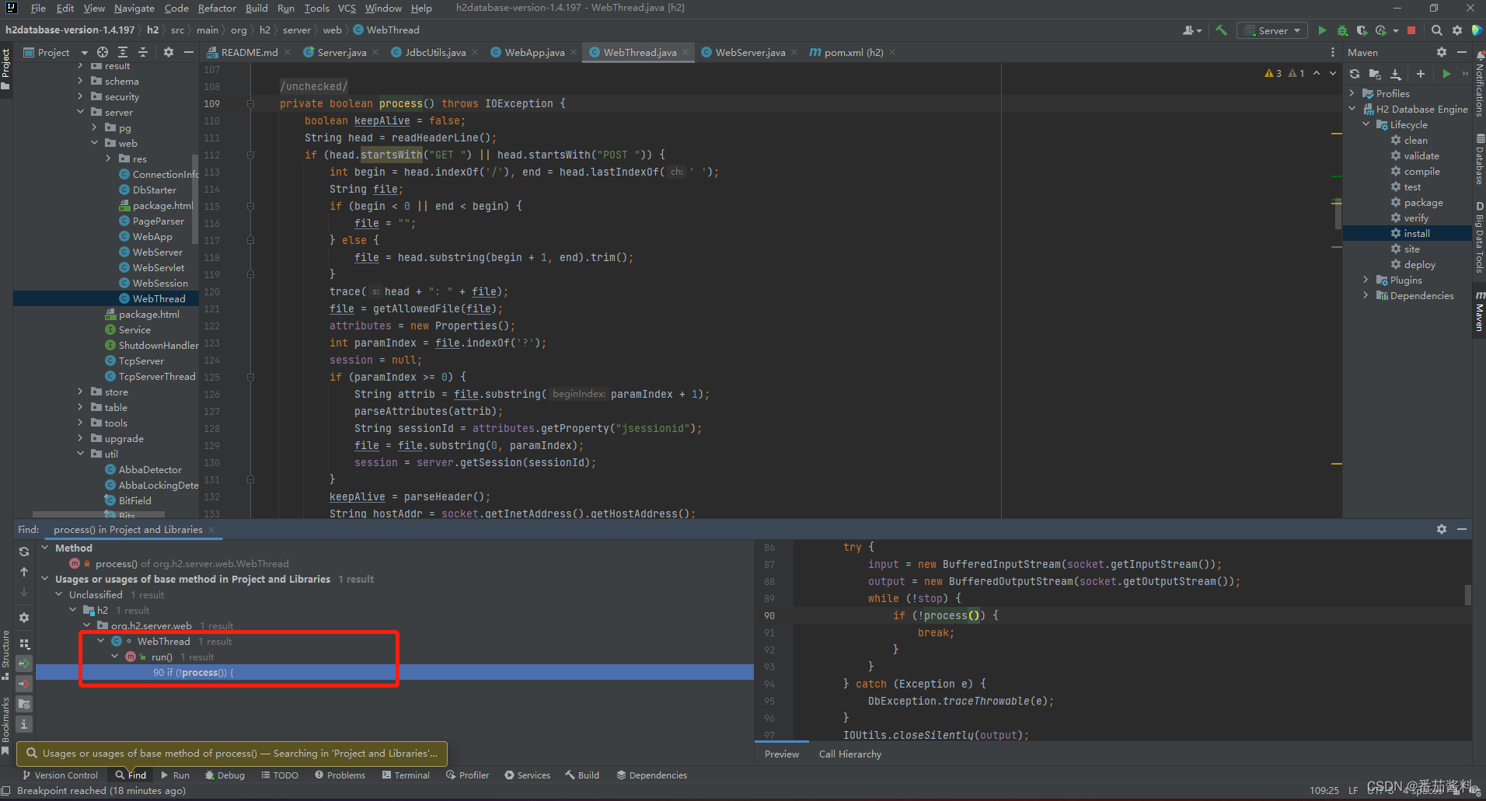1486x801 pixels.
Task: Switch to pom.xml (h2) tab
Action: (x=853, y=52)
